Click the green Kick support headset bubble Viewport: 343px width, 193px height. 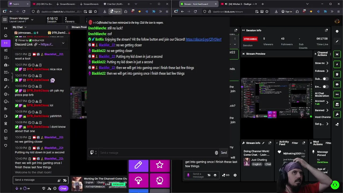click(x=335, y=185)
